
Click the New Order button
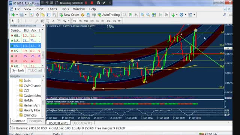tap(69, 15)
